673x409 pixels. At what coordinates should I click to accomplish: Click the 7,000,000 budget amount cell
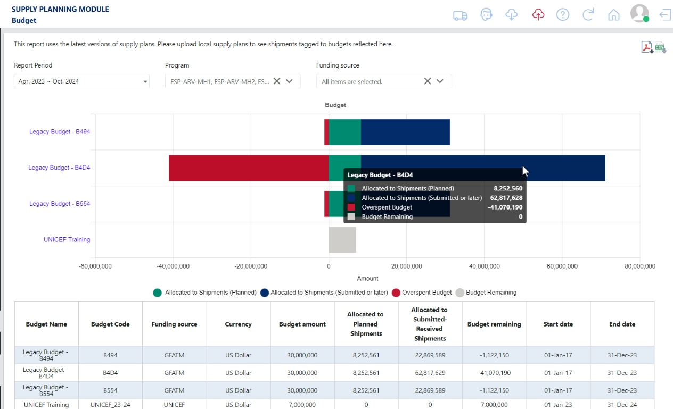pos(302,405)
